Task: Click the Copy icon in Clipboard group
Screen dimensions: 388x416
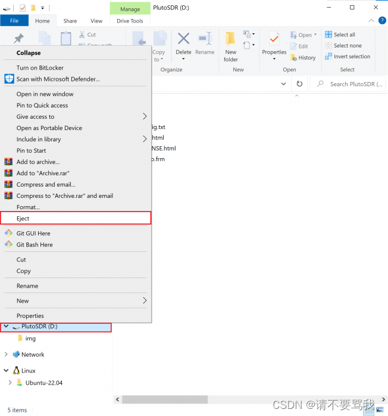Action: (45, 39)
